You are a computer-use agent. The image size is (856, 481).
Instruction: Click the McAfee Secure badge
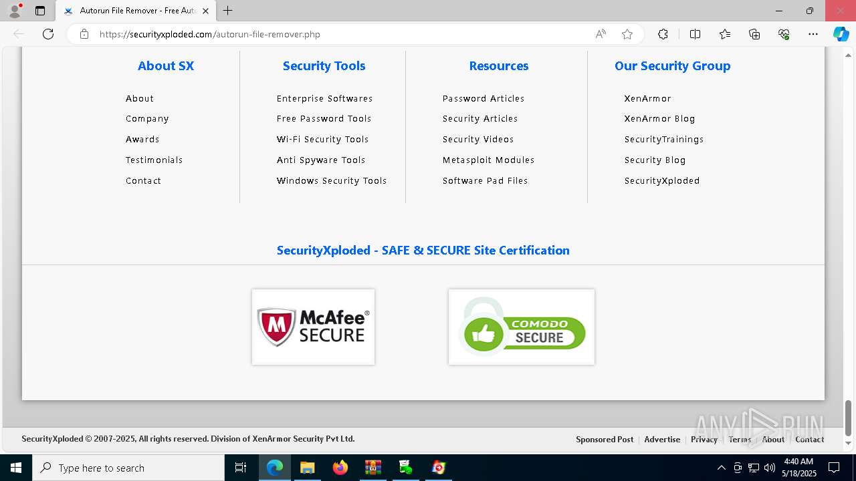tap(313, 327)
